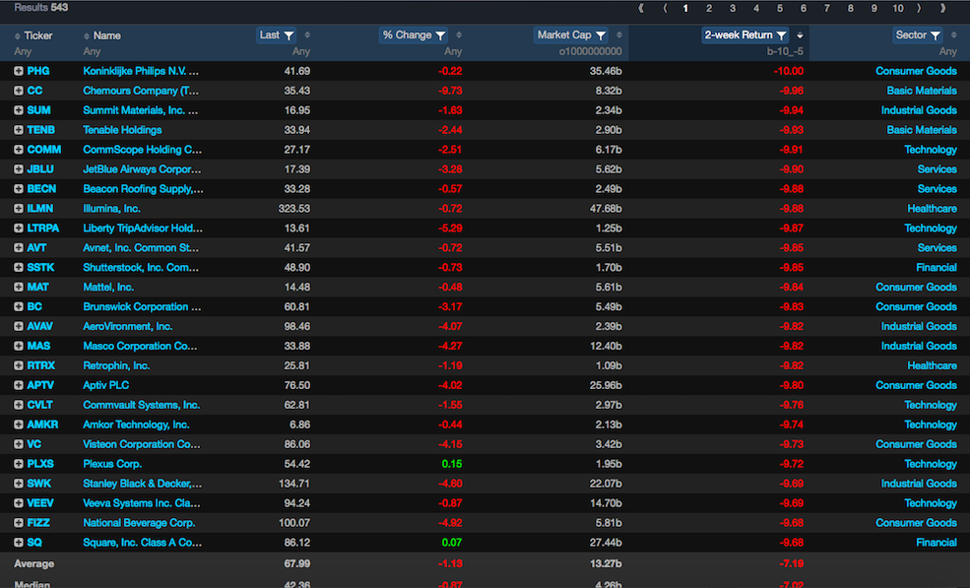This screenshot has height=588, width=970.
Task: Select the Average market cap 13.27b
Action: (x=606, y=563)
